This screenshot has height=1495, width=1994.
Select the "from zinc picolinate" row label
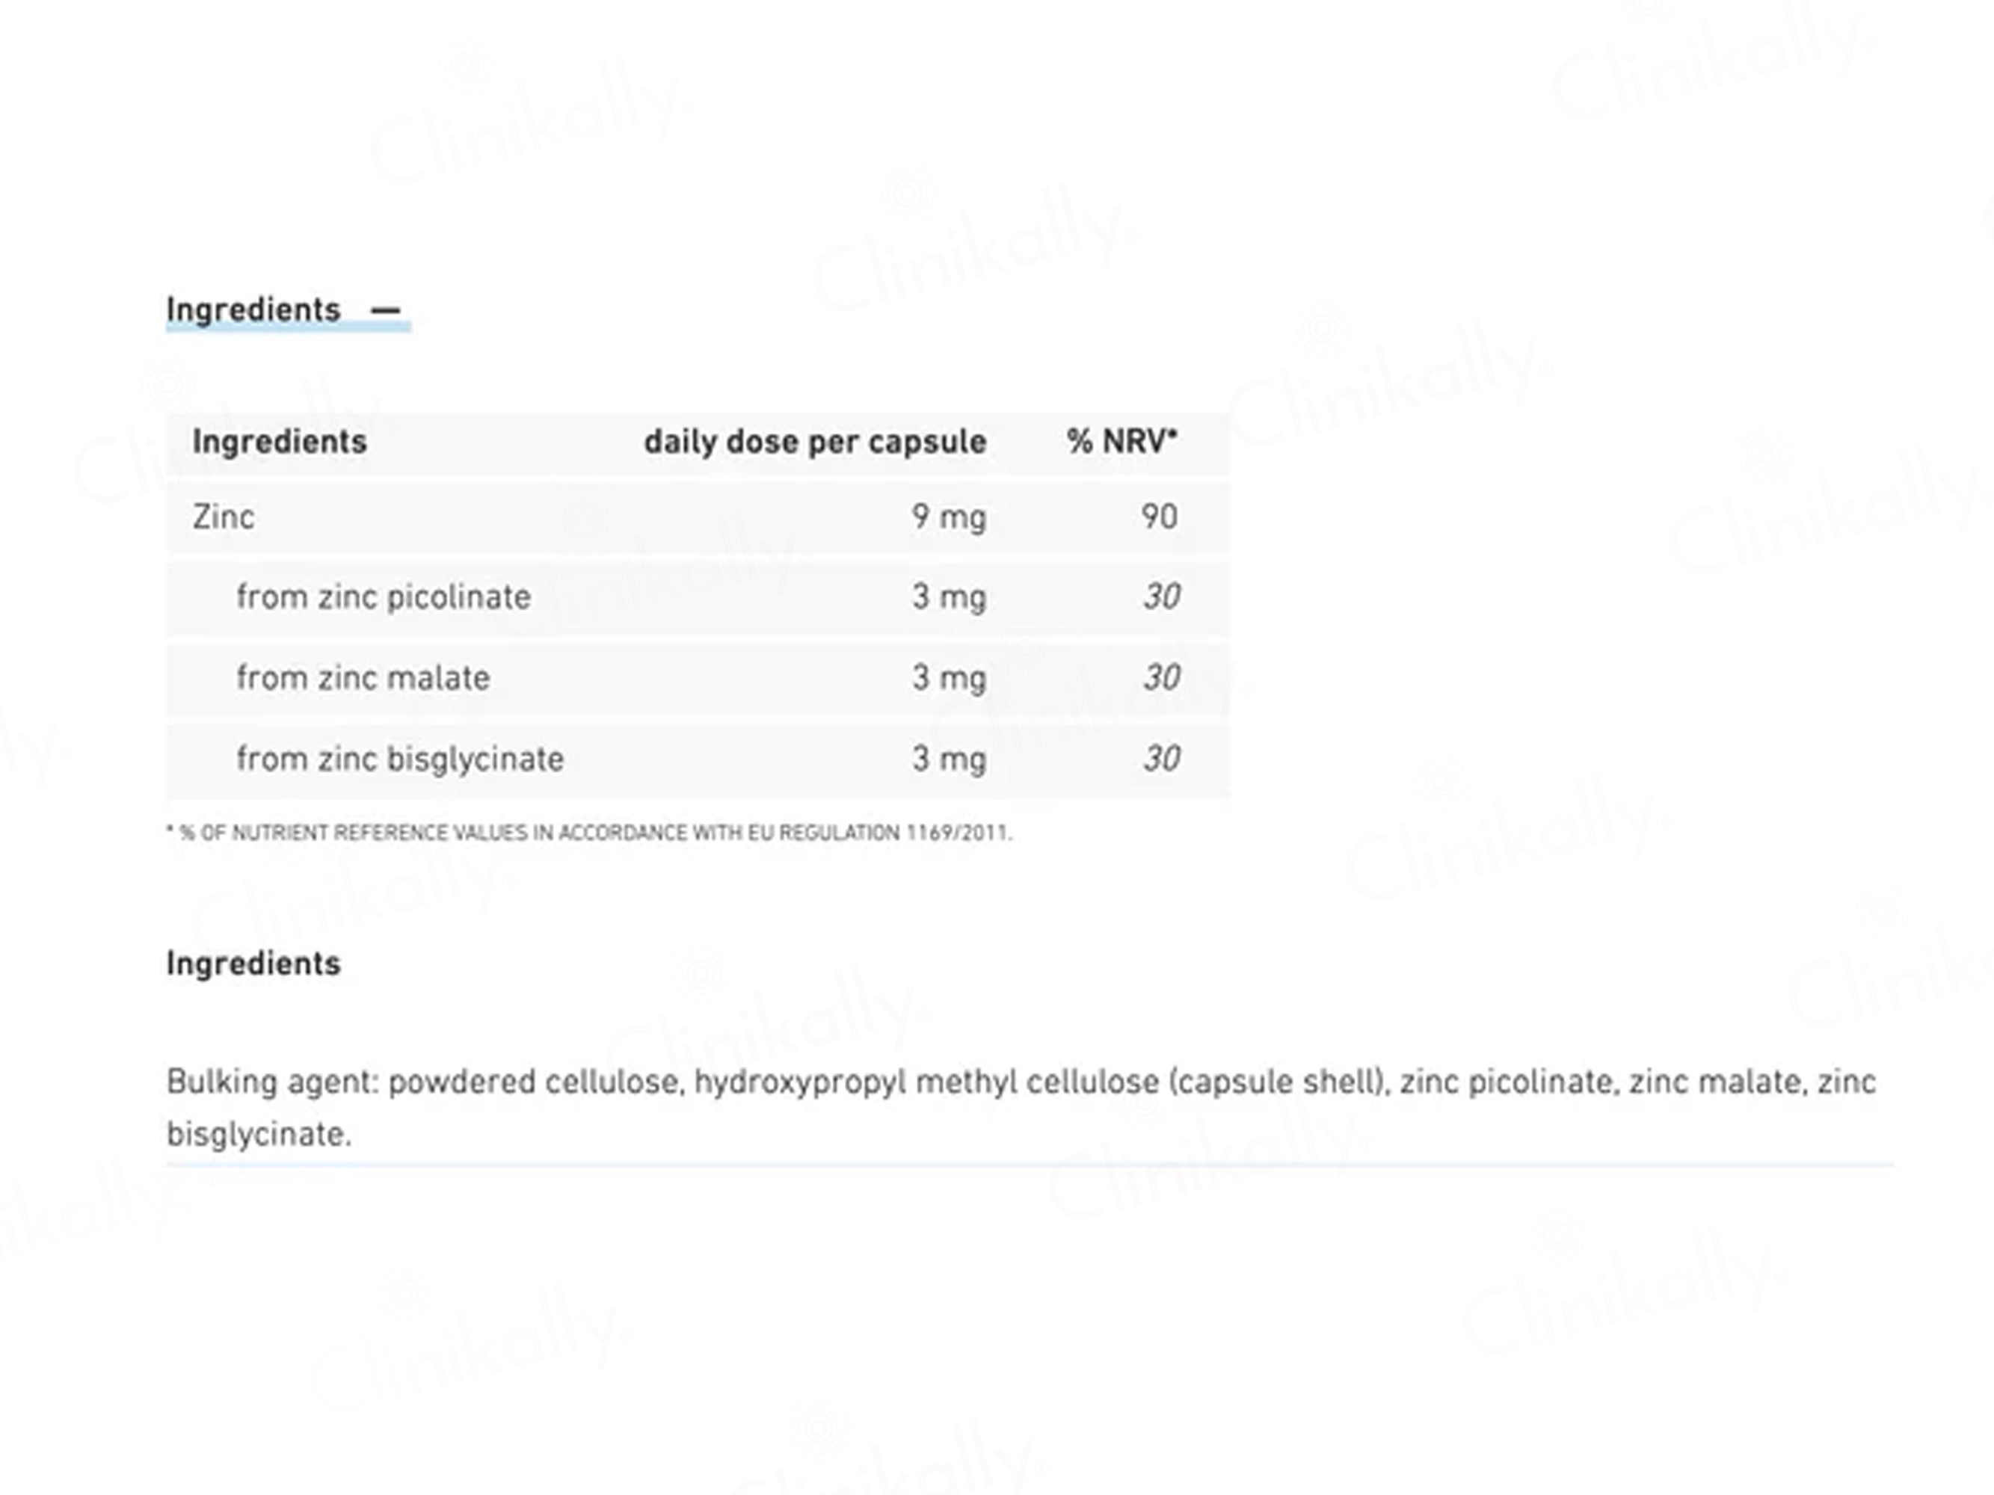(x=383, y=597)
